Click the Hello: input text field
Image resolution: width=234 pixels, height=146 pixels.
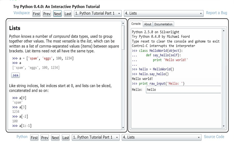(183, 90)
